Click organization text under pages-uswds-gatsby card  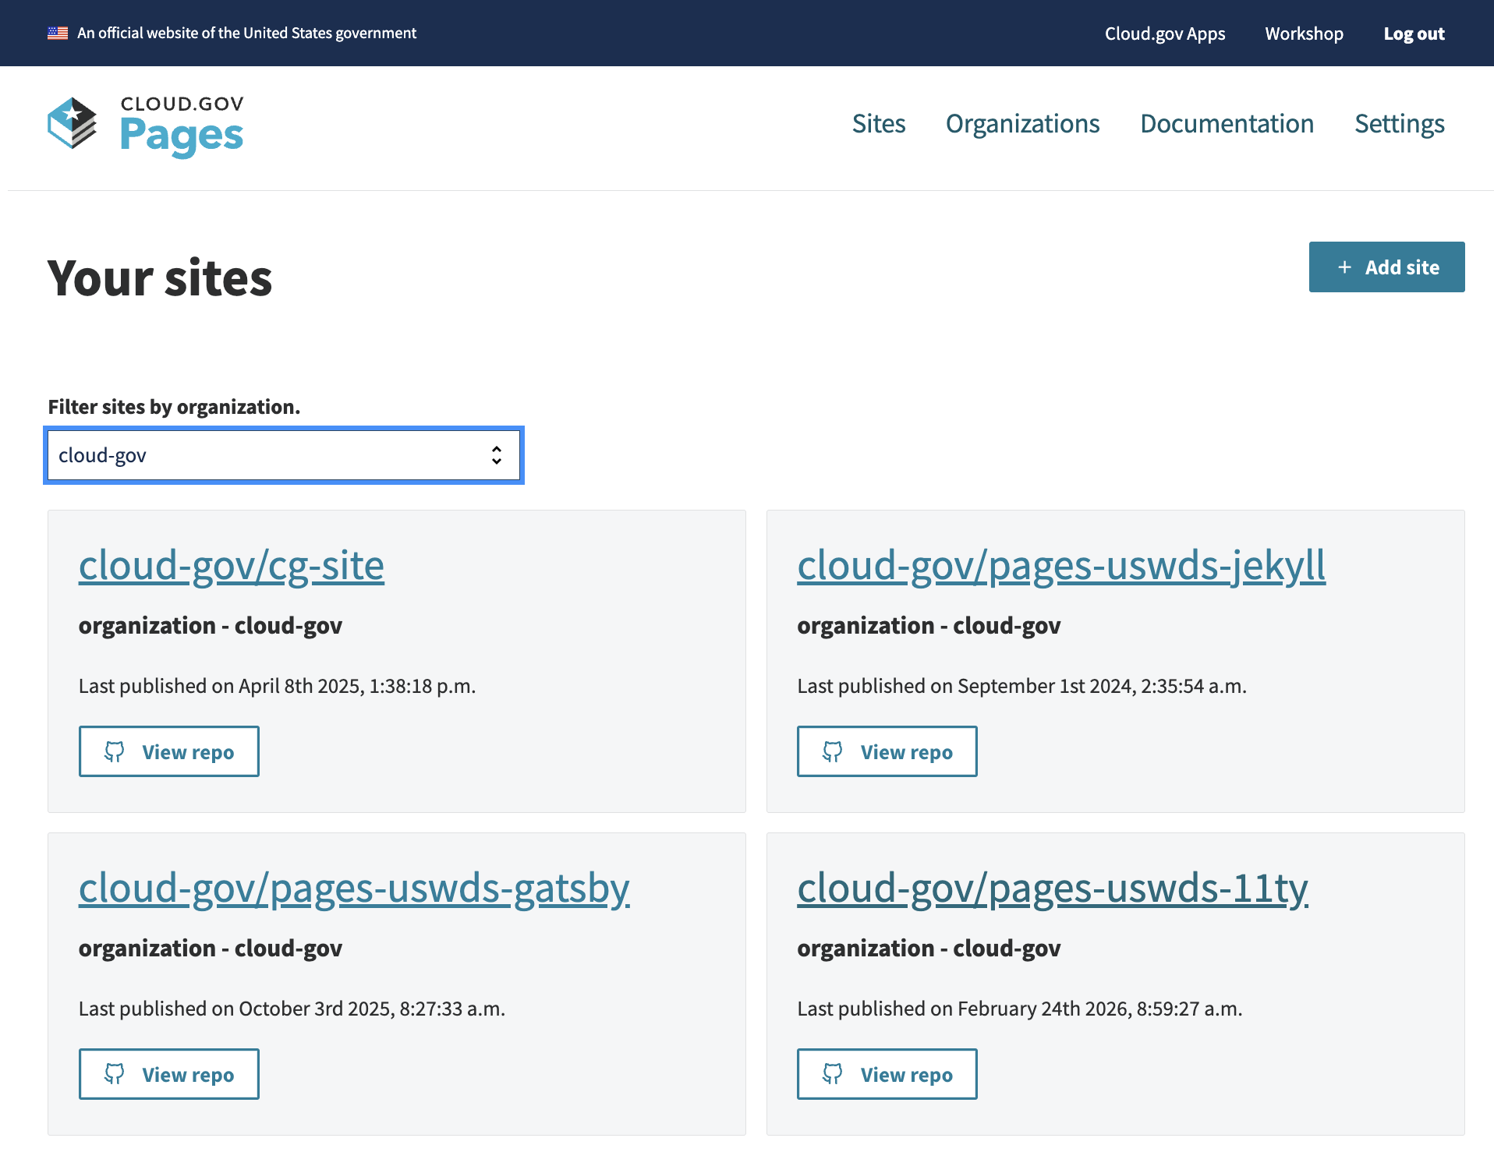point(211,949)
